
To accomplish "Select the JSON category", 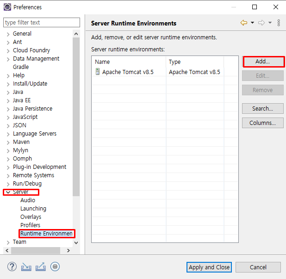I will tap(19, 125).
